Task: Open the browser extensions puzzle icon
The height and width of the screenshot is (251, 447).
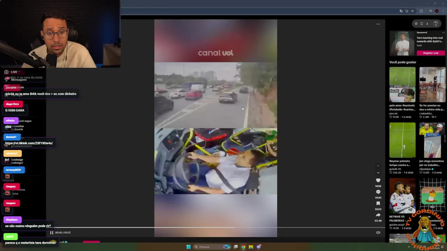Action: (421, 11)
